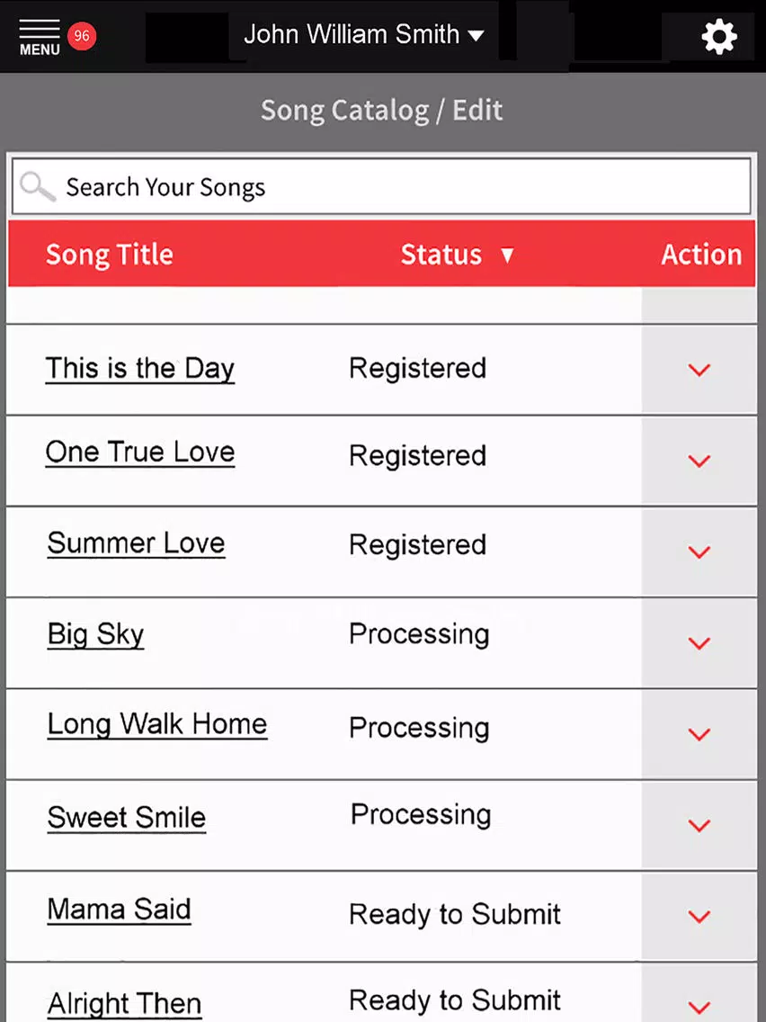Open the Big Sky song link
This screenshot has height=1022, width=766.
click(x=95, y=635)
